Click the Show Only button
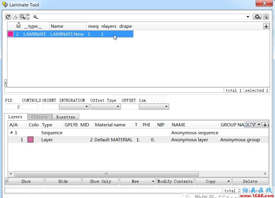 (x=101, y=181)
